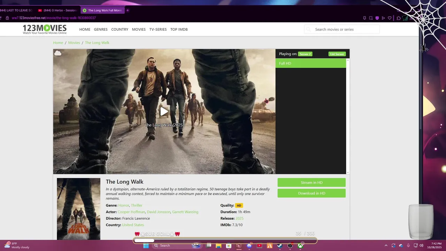Click the browser address bar URL
Image resolution: width=446 pixels, height=251 pixels.
click(x=54, y=18)
